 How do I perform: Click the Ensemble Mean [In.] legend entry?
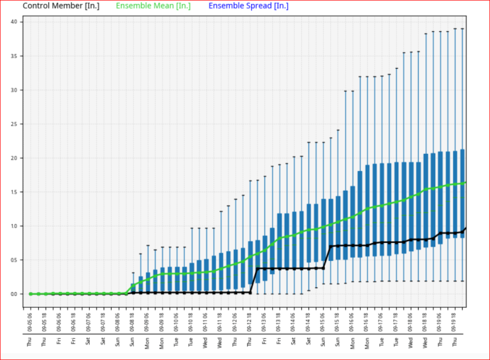tap(154, 6)
